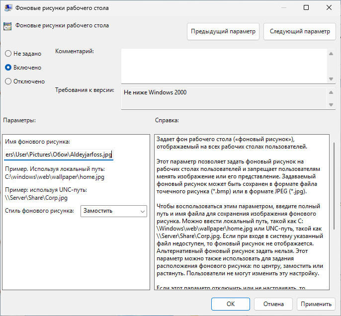341x316 pixels.
Task: Go to Предыдущий параметр
Action: pyautogui.click(x=223, y=31)
